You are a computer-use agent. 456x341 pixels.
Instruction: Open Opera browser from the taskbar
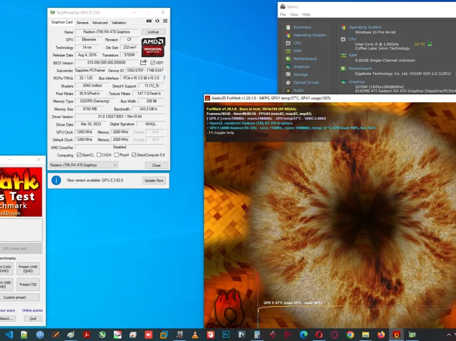pyautogui.click(x=319, y=334)
